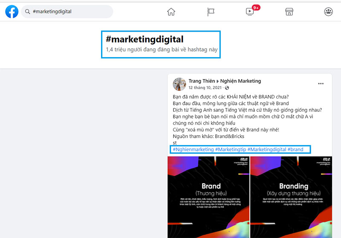The image size is (341, 238).
Task: Open the Marketplace tab
Action: click(x=289, y=12)
